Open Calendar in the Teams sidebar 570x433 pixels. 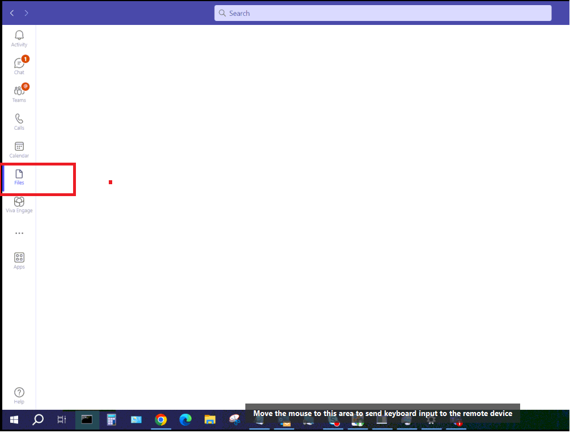coord(19,150)
